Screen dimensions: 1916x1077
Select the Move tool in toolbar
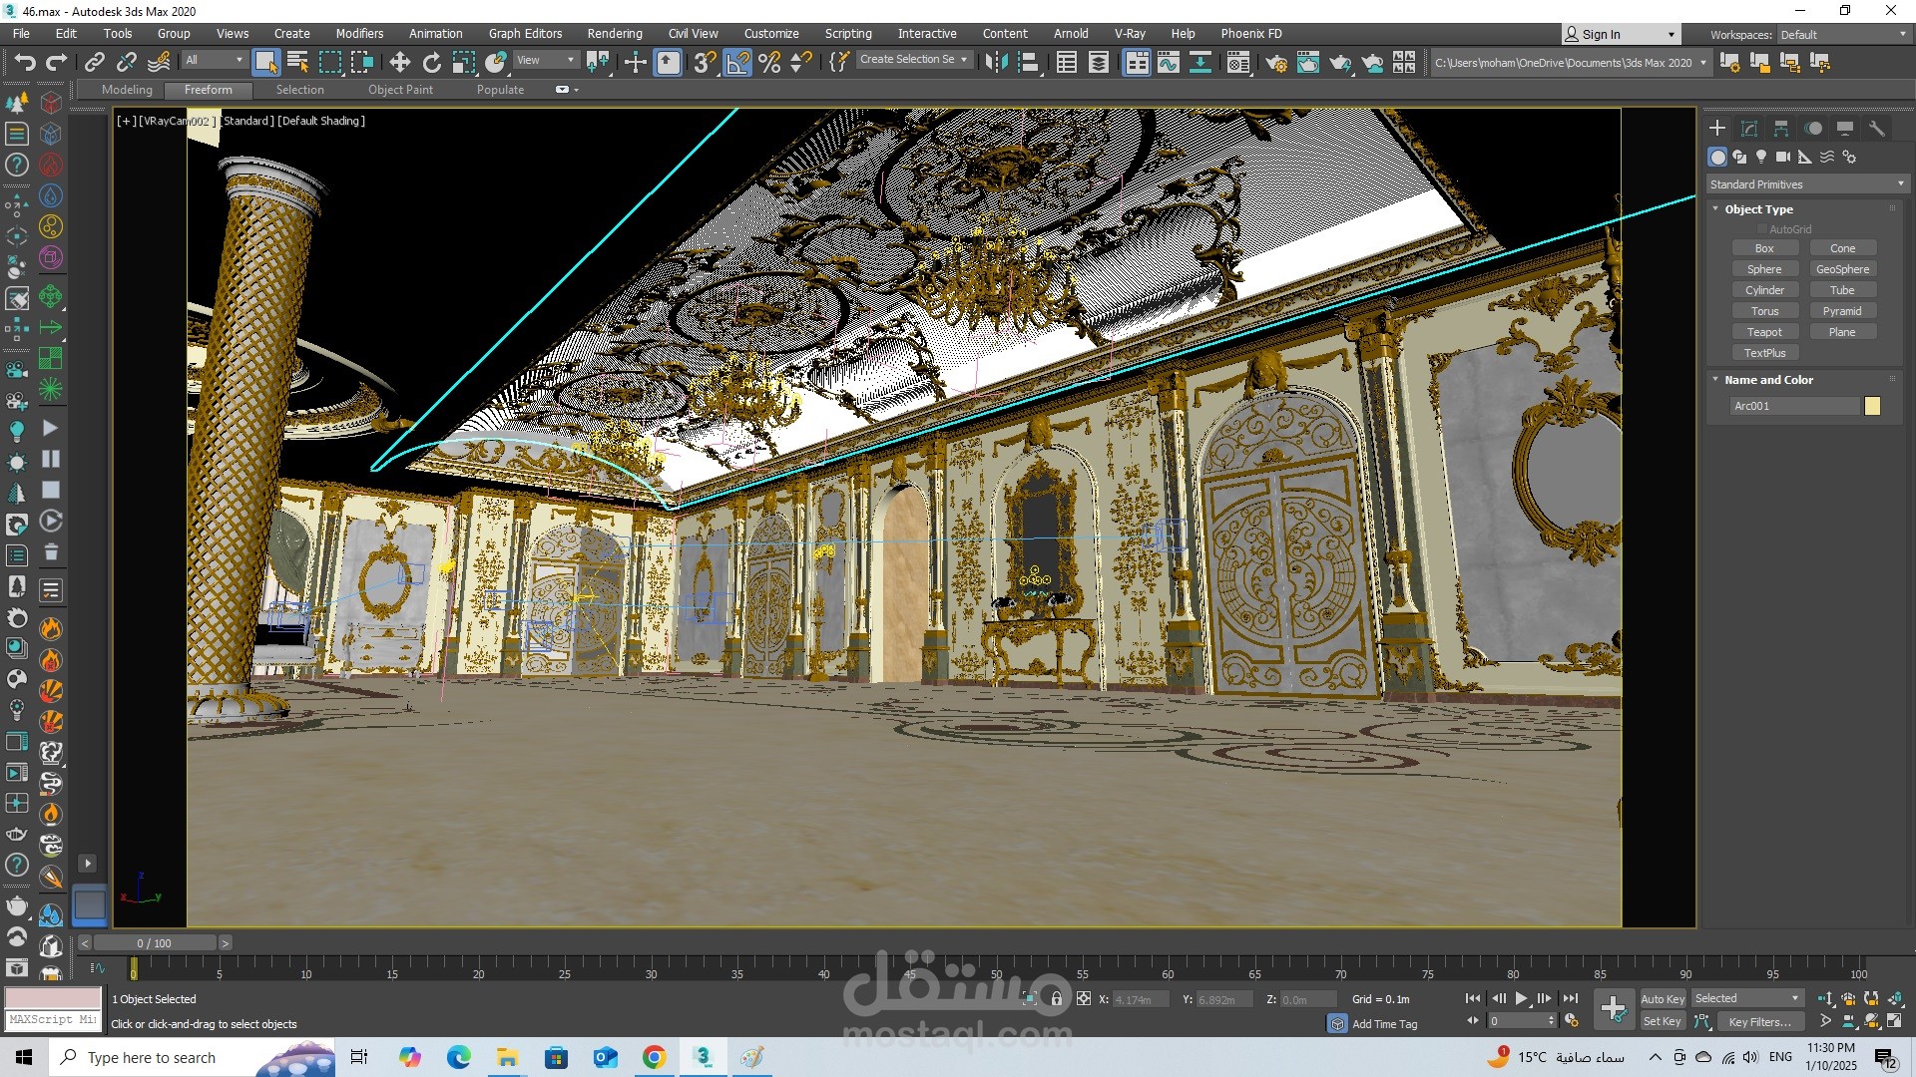(x=399, y=63)
